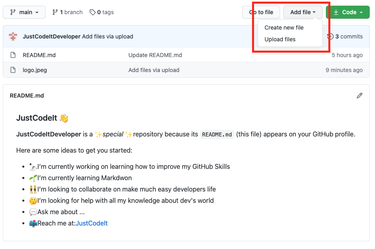375x249 pixels.
Task: Open the Update README.md commit message
Action: point(155,55)
